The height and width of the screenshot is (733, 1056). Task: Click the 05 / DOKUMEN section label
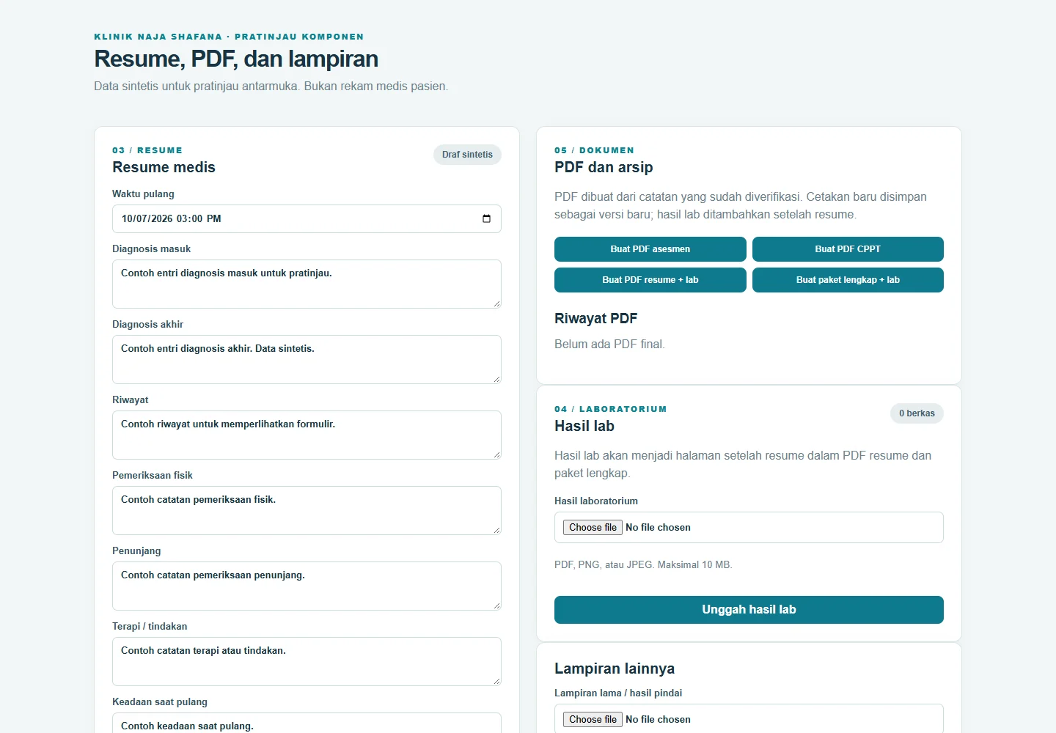click(x=594, y=150)
